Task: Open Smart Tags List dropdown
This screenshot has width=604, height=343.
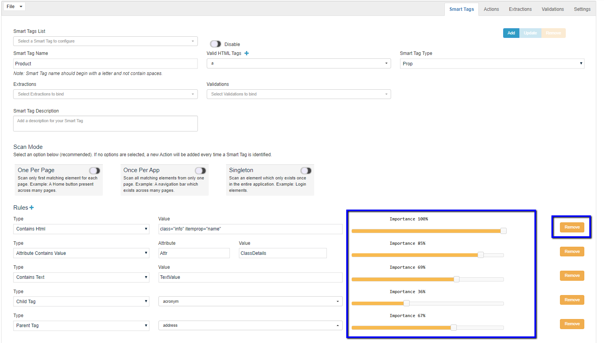Action: (x=105, y=41)
